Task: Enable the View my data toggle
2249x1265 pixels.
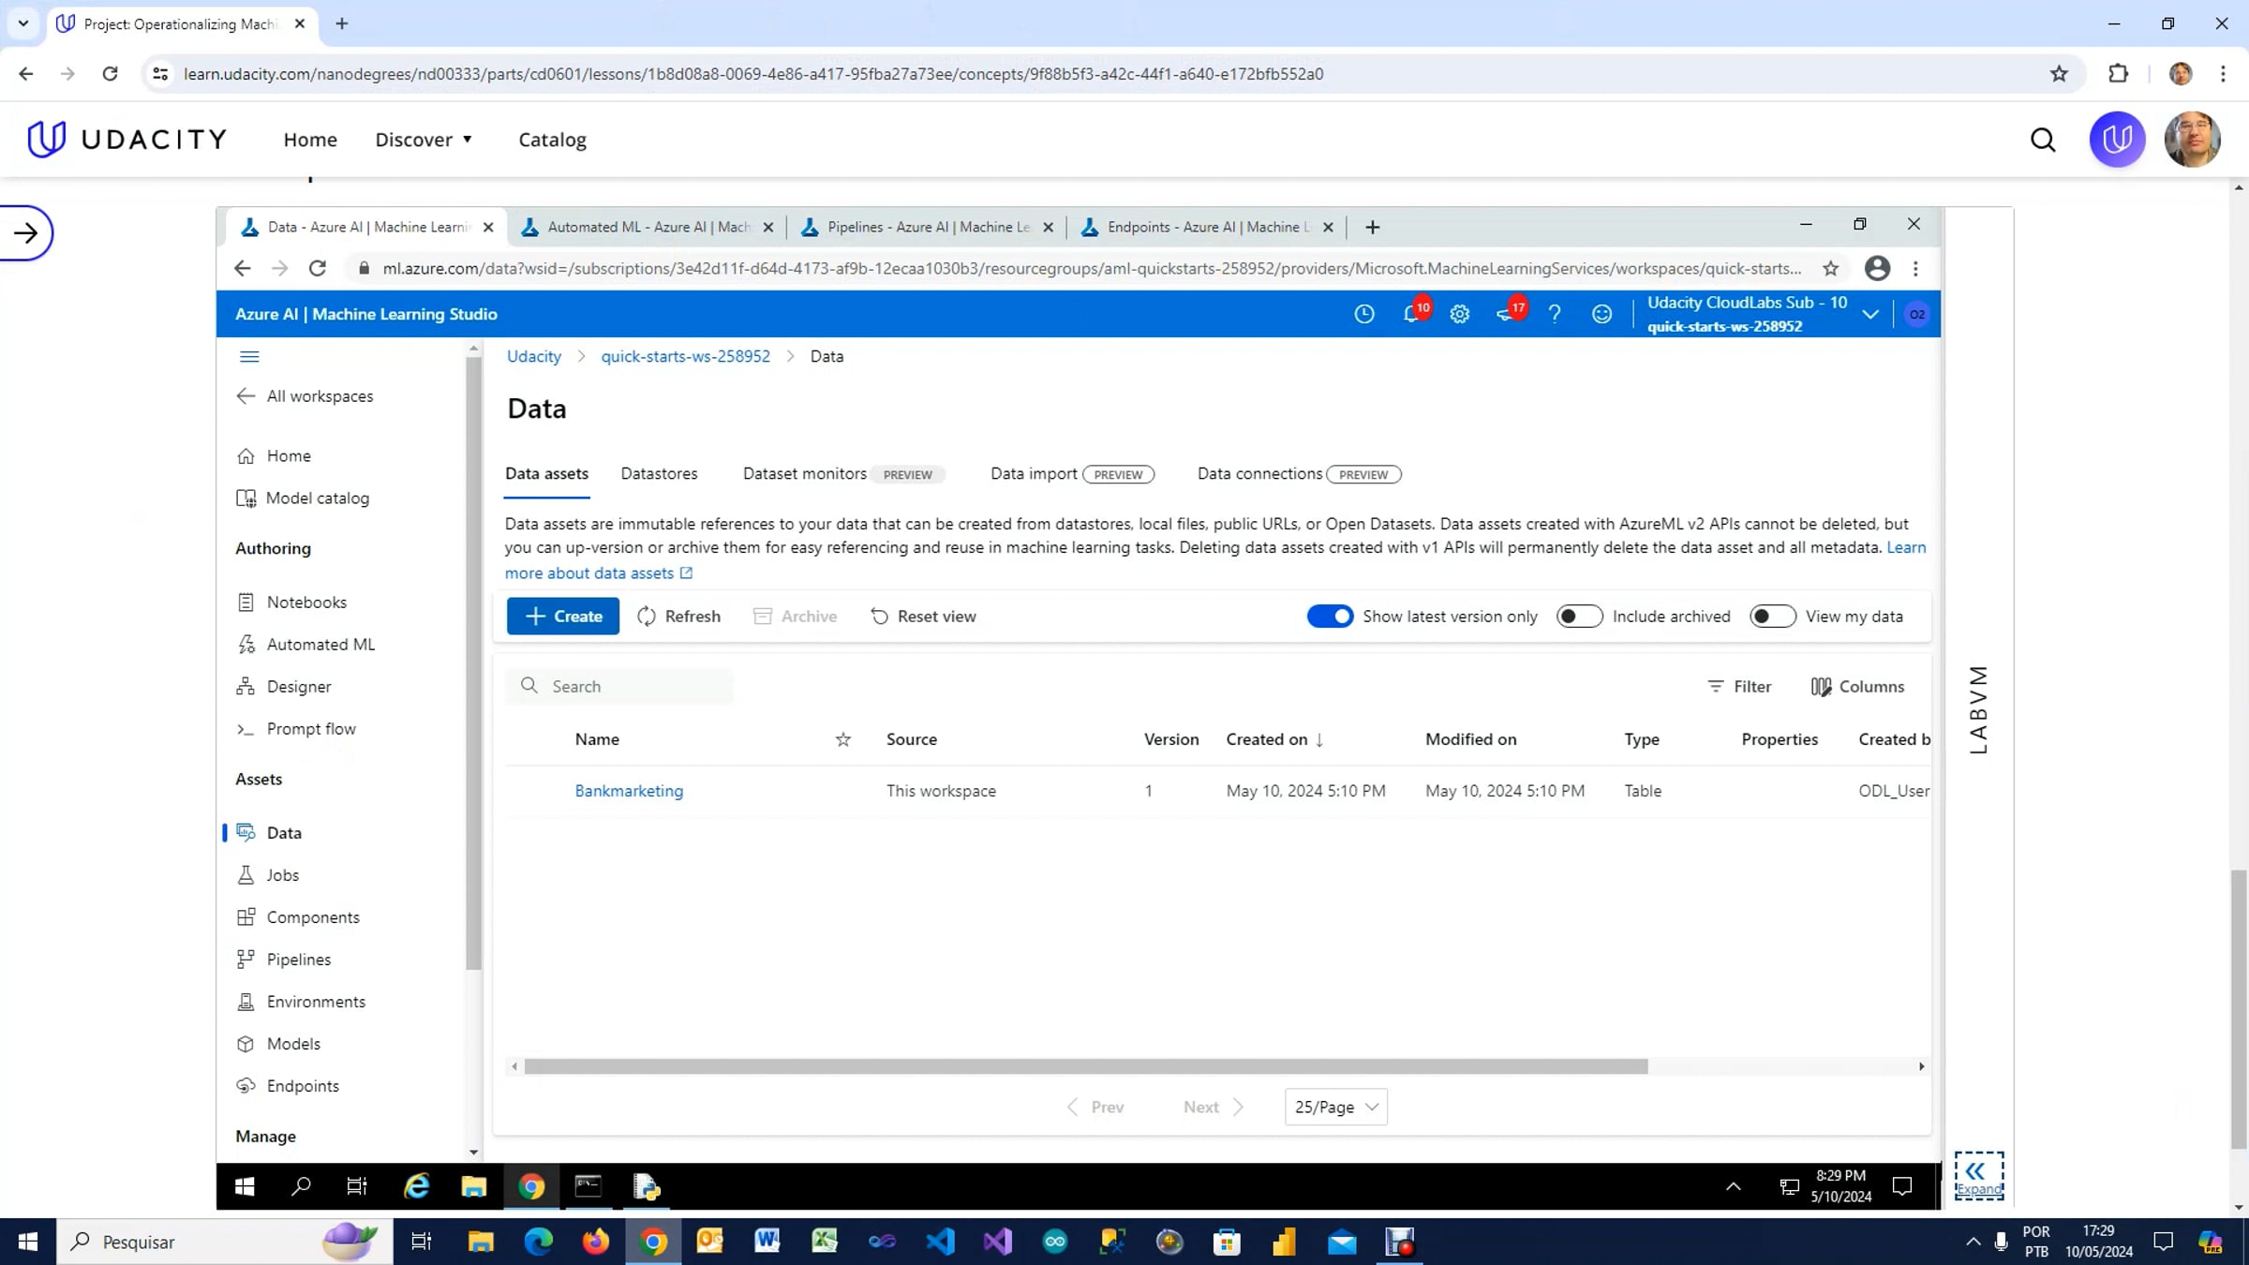Action: (x=1771, y=617)
